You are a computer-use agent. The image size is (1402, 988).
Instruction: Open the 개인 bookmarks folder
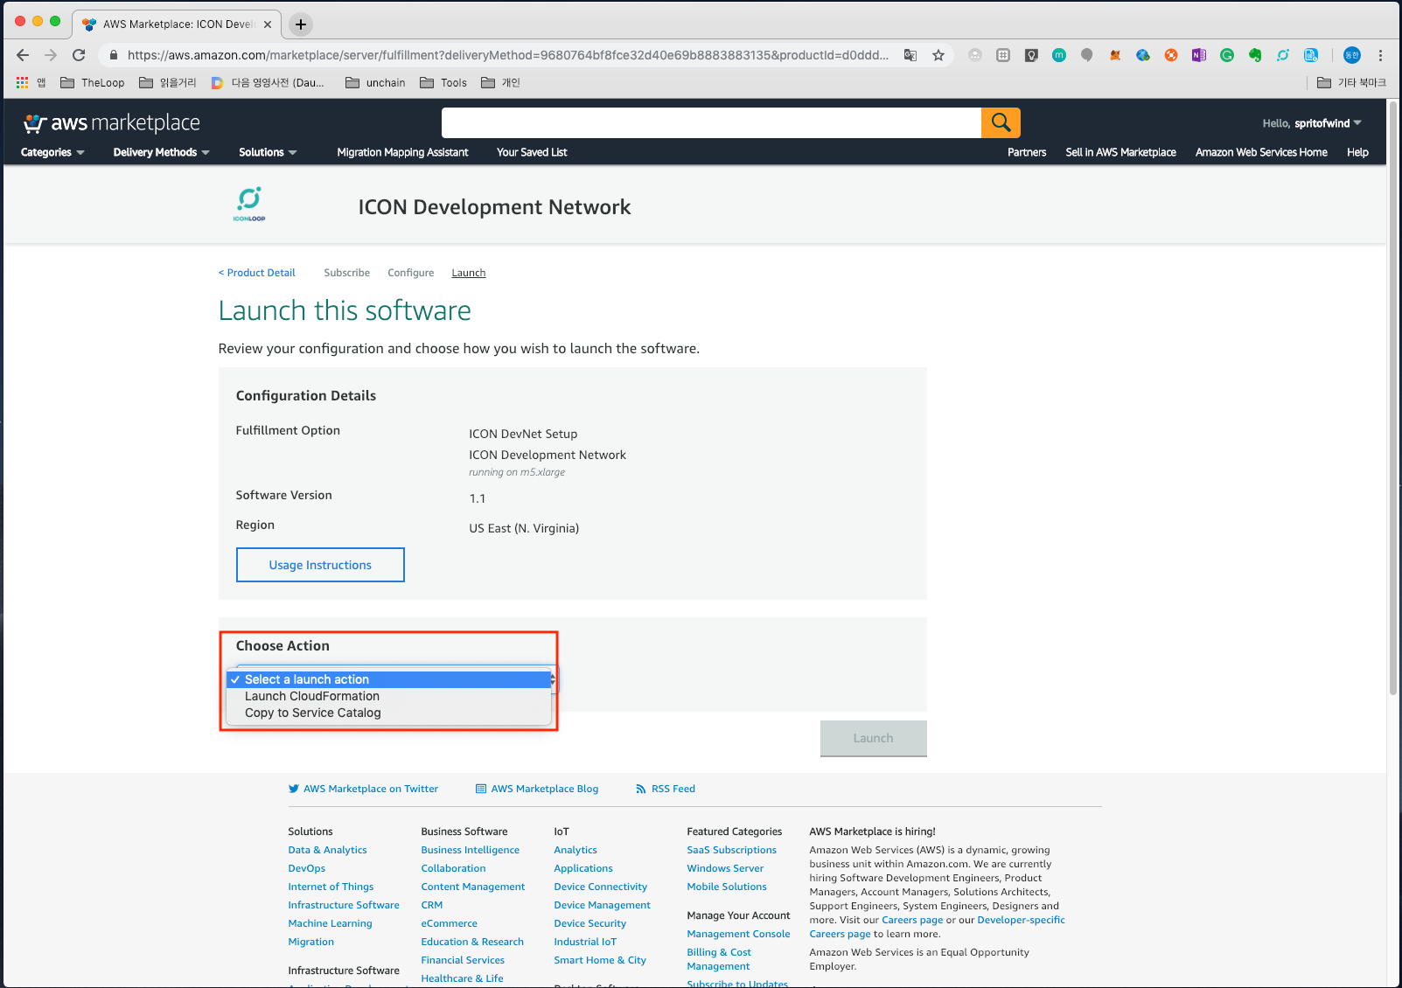pyautogui.click(x=500, y=82)
